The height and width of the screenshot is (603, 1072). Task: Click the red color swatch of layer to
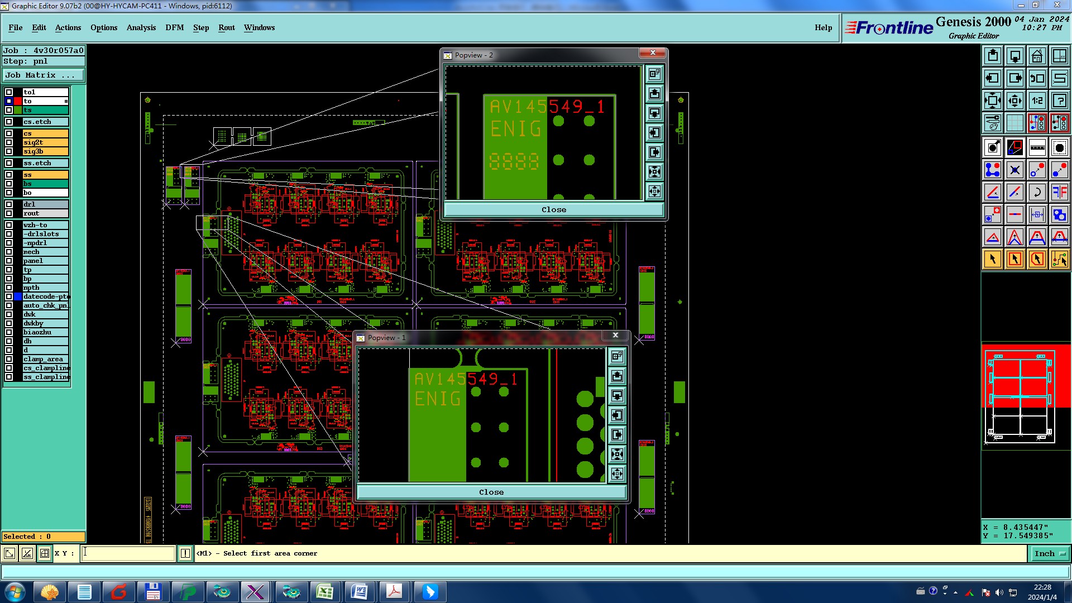[18, 101]
